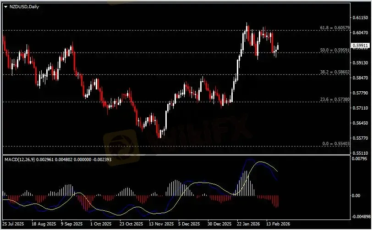Click the yellow MACD signal line peak
Viewport: 372px width, 230px height.
[x=262, y=162]
